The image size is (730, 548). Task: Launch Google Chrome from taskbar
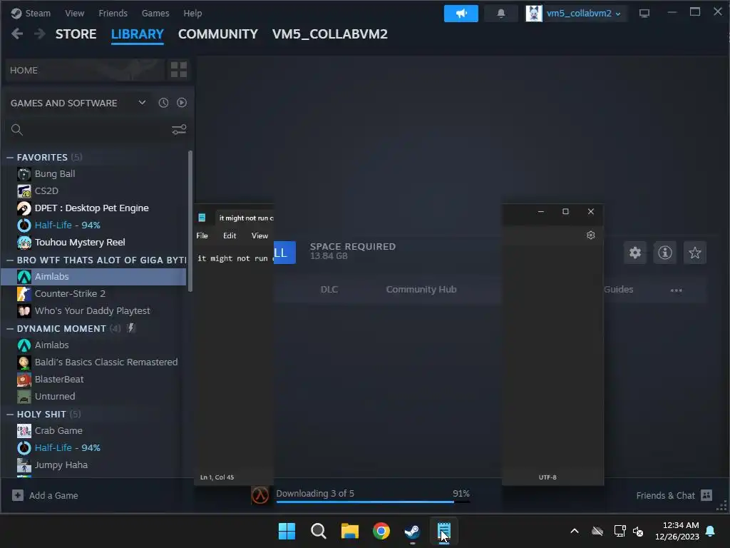pyautogui.click(x=381, y=531)
